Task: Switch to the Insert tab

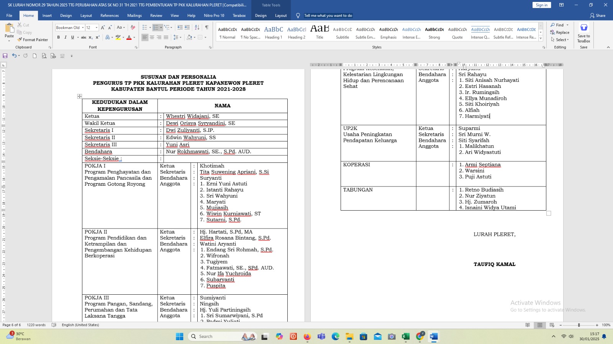Action: point(47,16)
